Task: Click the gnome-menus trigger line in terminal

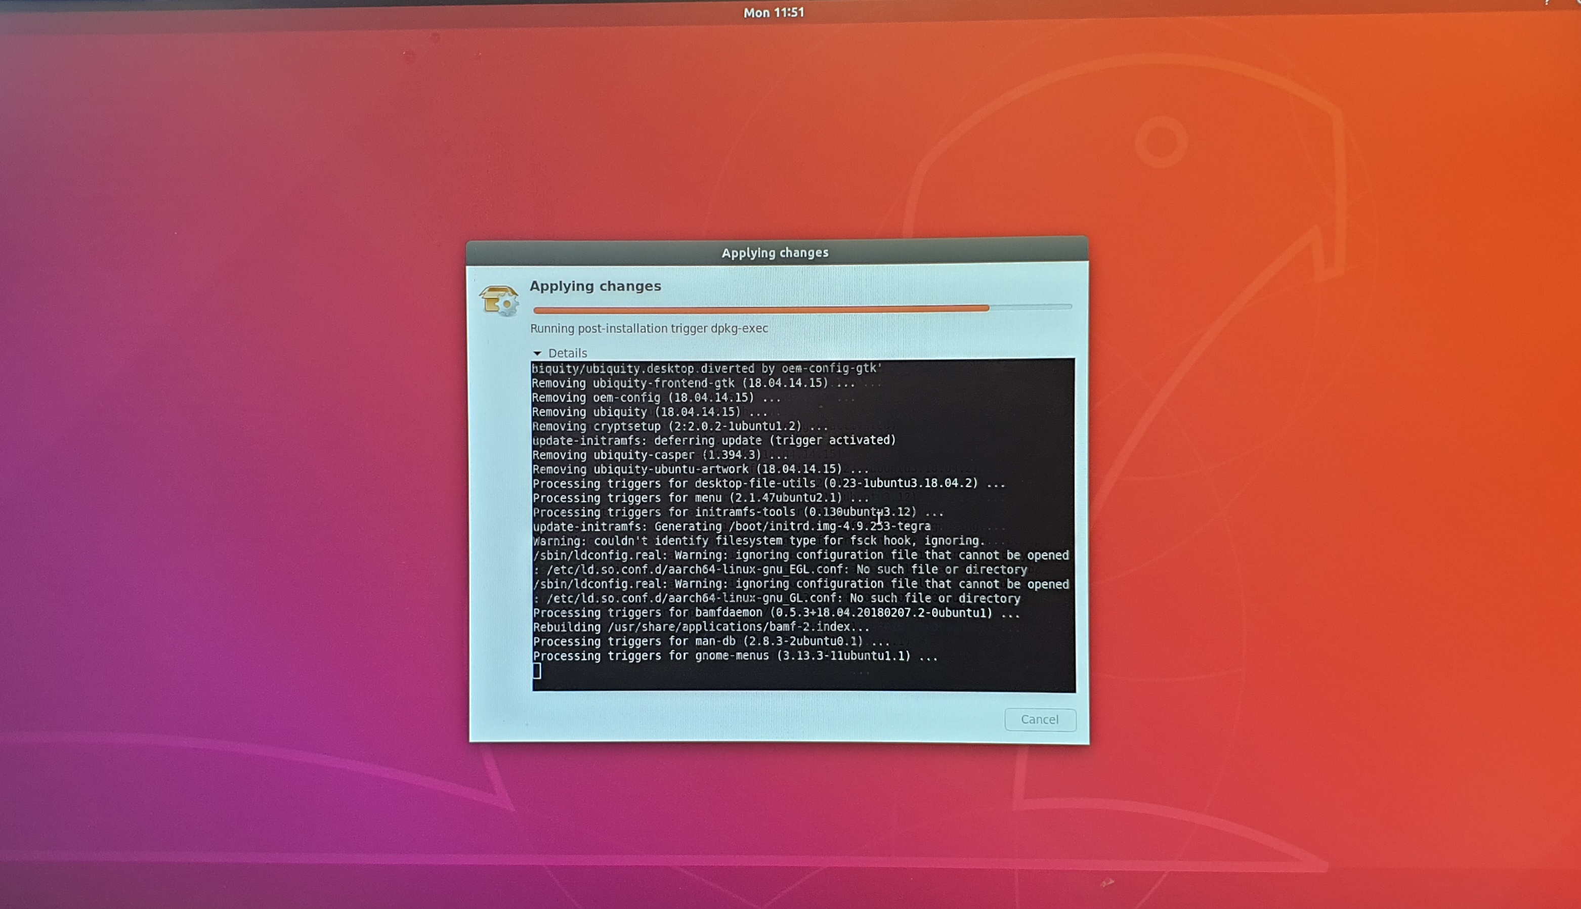Action: 734,656
